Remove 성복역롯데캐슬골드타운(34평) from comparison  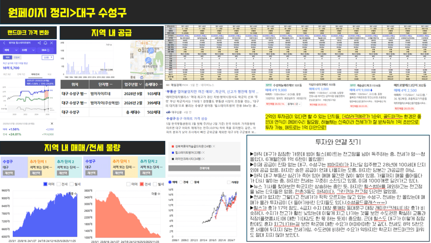click(214, 146)
